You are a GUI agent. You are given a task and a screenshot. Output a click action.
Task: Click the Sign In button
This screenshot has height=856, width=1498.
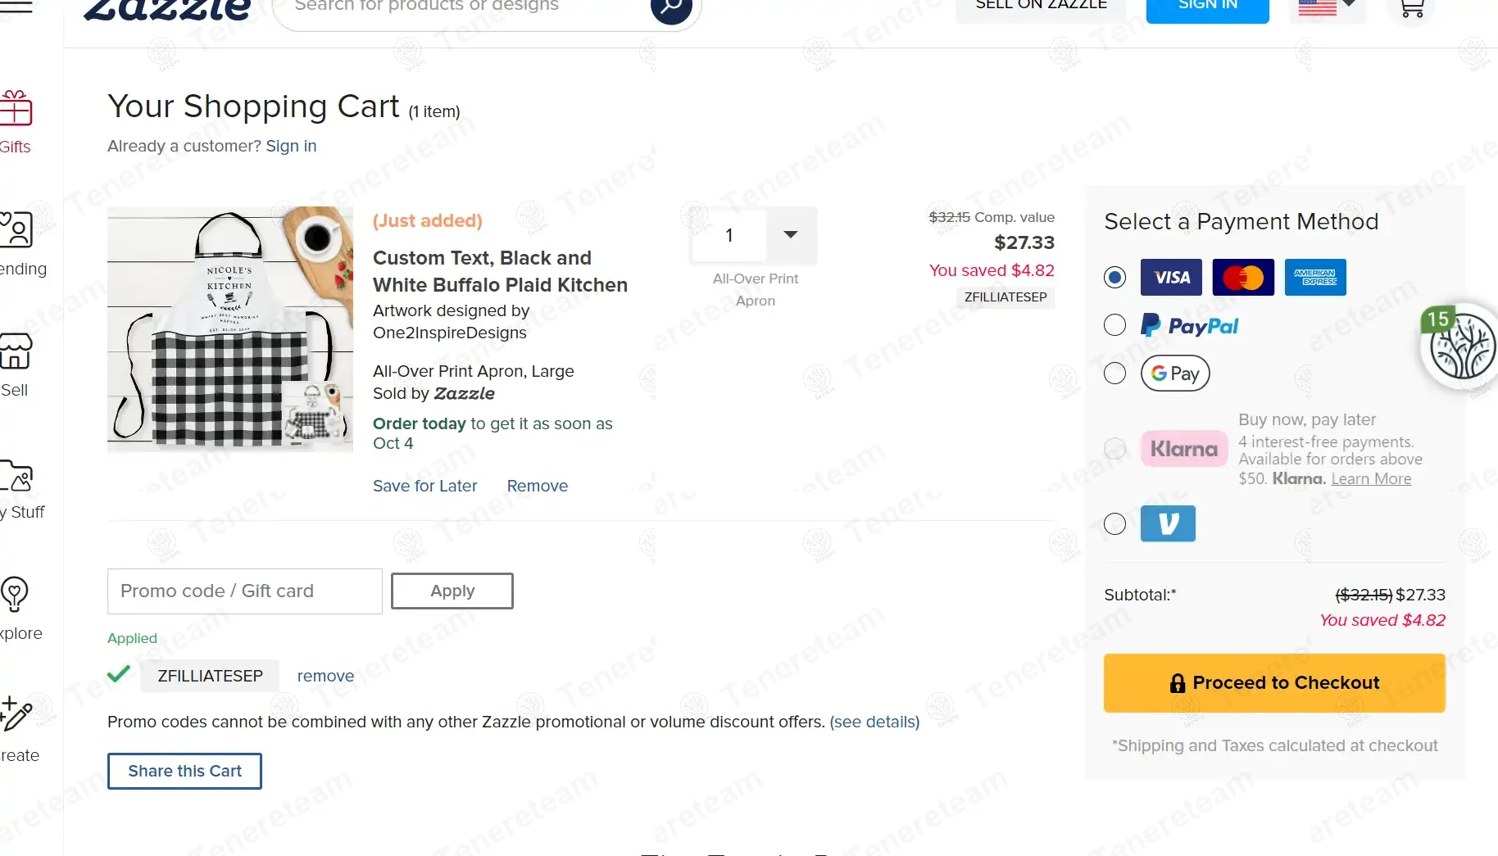[x=1207, y=8]
